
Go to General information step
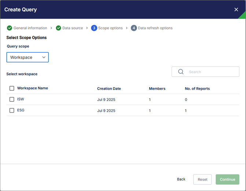pyautogui.click(x=30, y=28)
